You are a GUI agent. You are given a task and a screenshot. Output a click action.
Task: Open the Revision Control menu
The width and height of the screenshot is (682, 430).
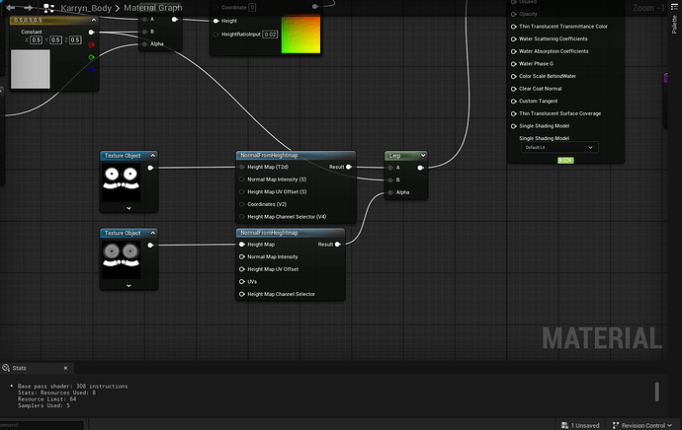click(x=642, y=425)
